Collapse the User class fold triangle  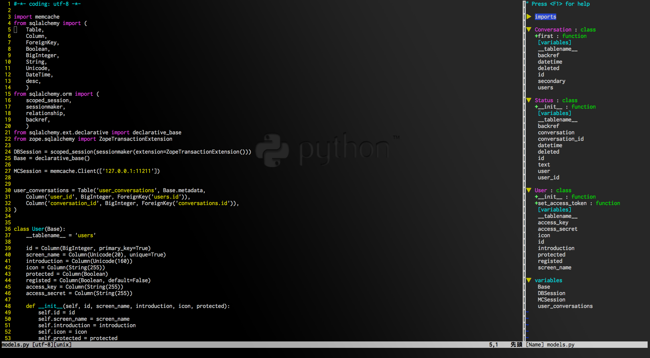[529, 190]
